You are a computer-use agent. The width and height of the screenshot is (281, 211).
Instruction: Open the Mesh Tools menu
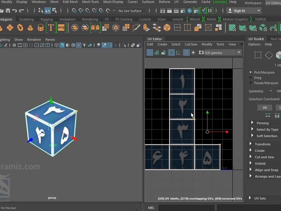click(90, 2)
